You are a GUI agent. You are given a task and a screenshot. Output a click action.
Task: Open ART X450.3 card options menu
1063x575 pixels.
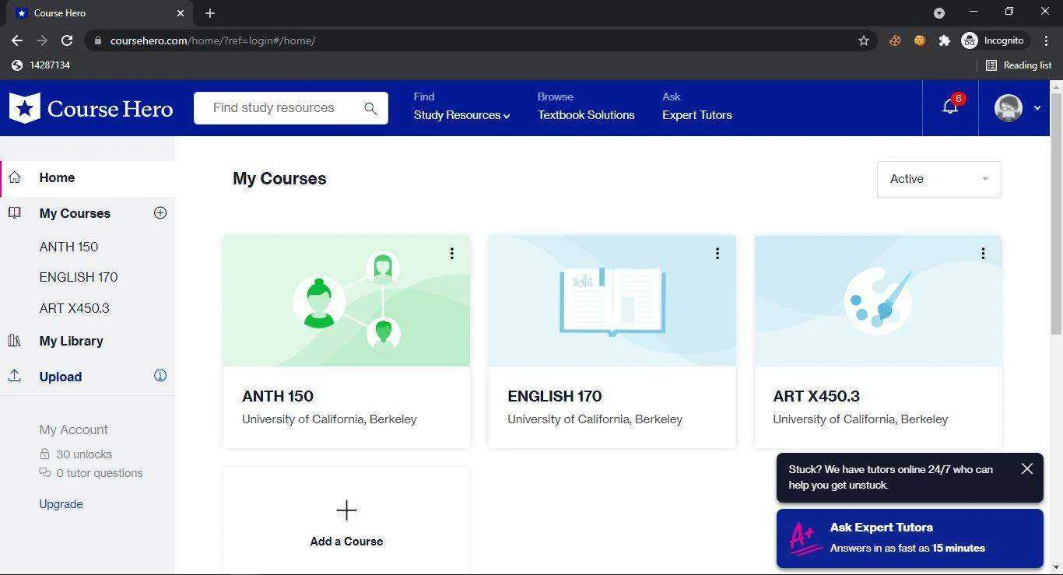click(x=983, y=253)
